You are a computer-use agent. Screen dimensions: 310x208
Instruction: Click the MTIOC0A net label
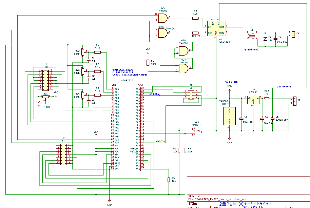coord(154,94)
